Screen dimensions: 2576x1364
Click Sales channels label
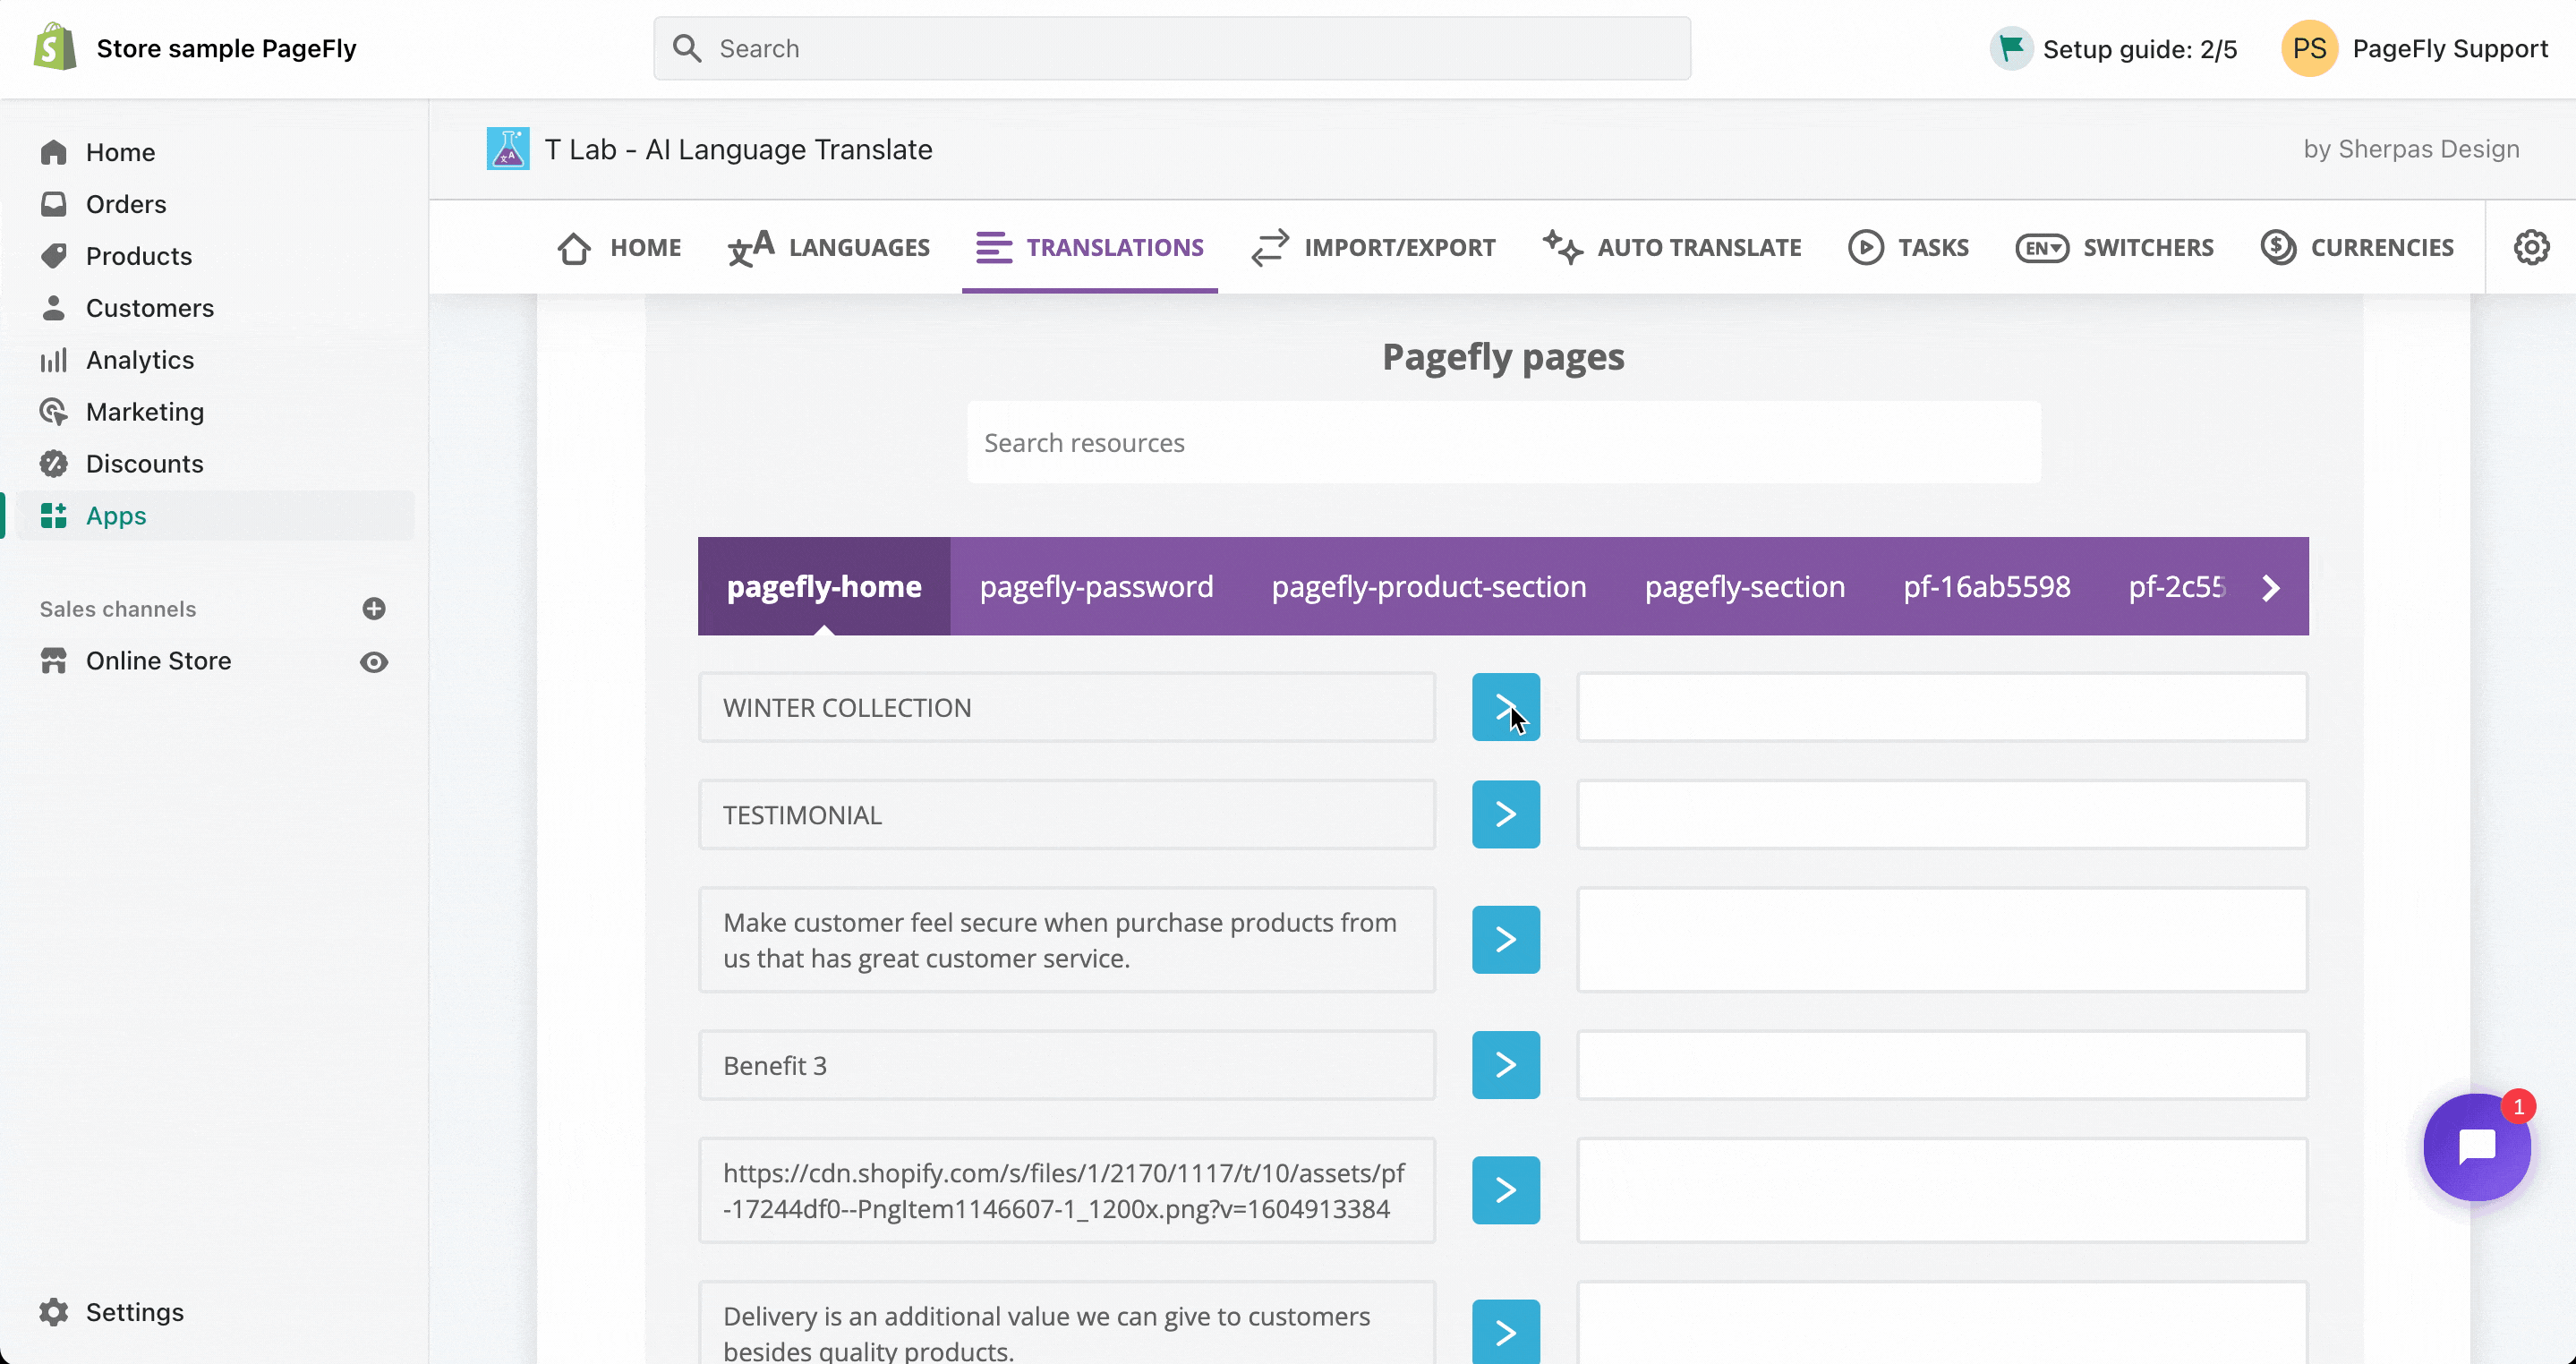click(118, 609)
